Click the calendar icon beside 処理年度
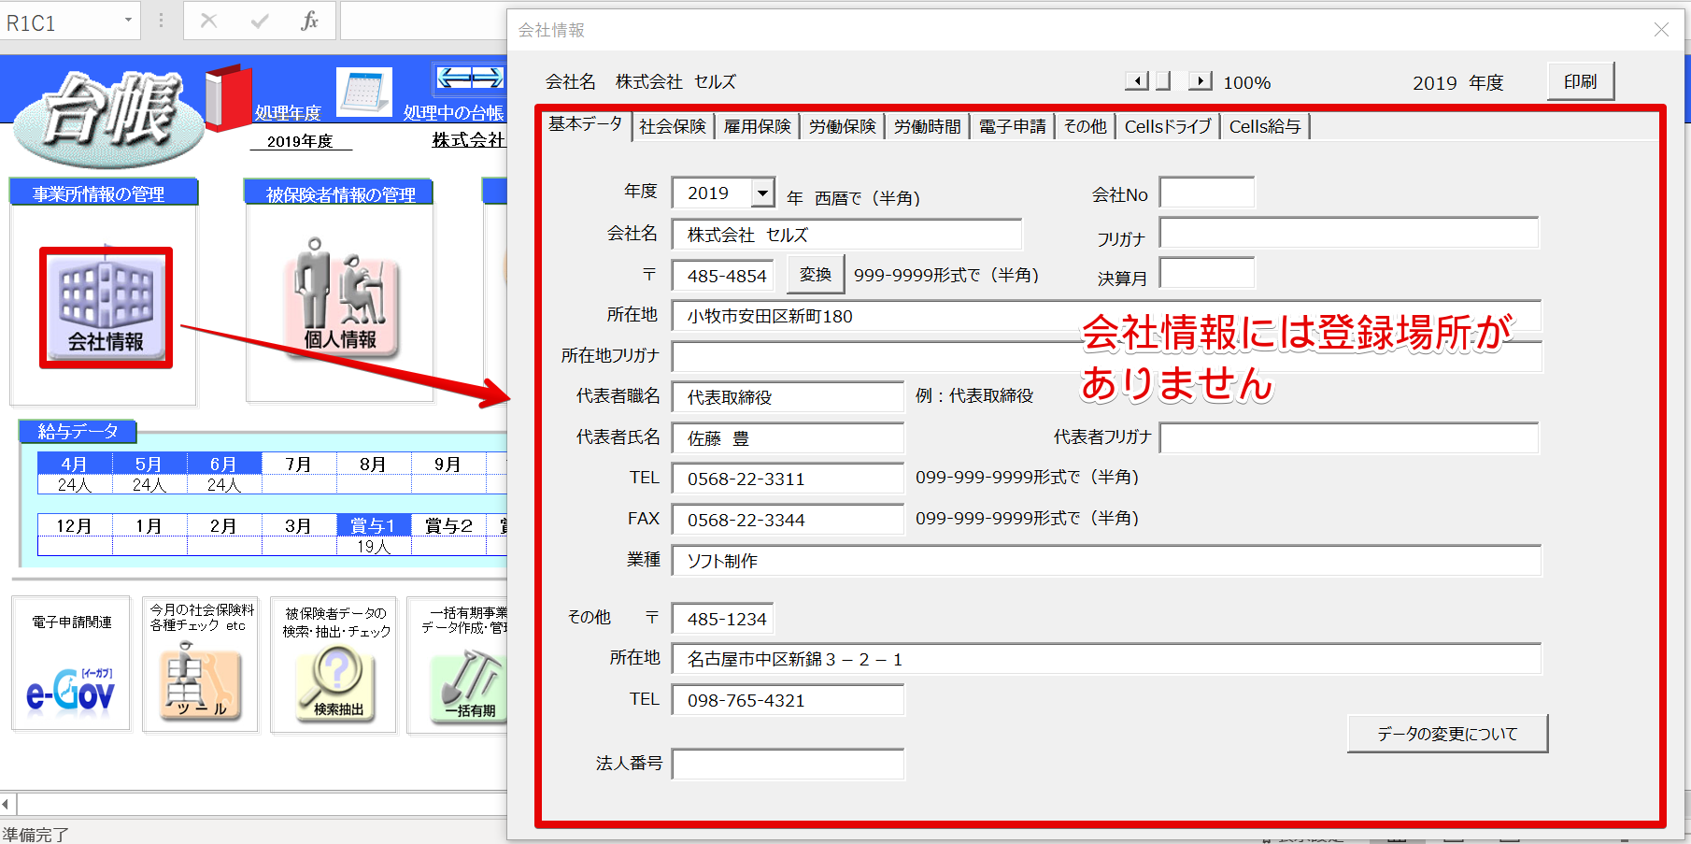 point(364,93)
